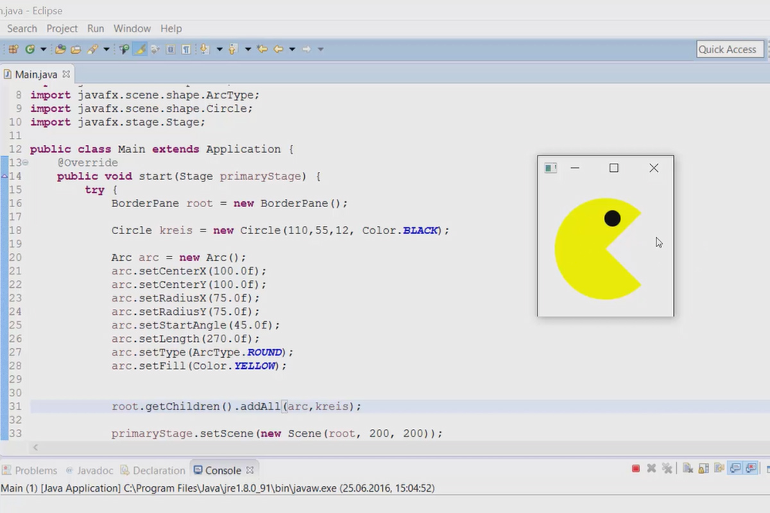Open the Search icon dropdown arrow
This screenshot has width=770, height=513.
[x=107, y=49]
